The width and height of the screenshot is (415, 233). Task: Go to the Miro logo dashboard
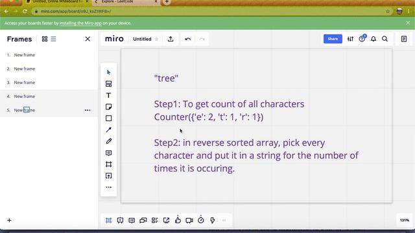(114, 39)
